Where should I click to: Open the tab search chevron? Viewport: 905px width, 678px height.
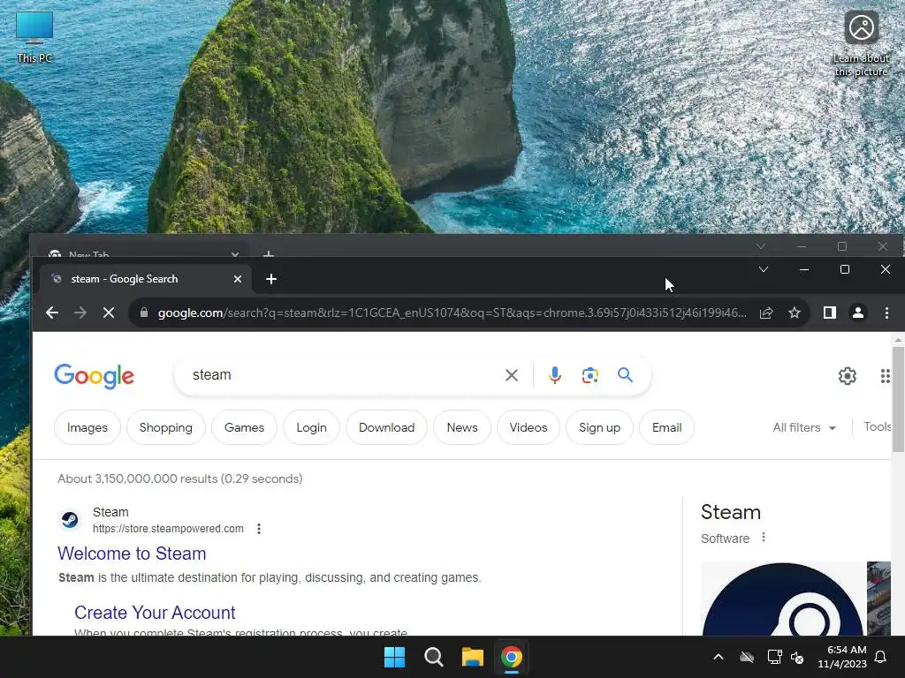click(x=763, y=269)
